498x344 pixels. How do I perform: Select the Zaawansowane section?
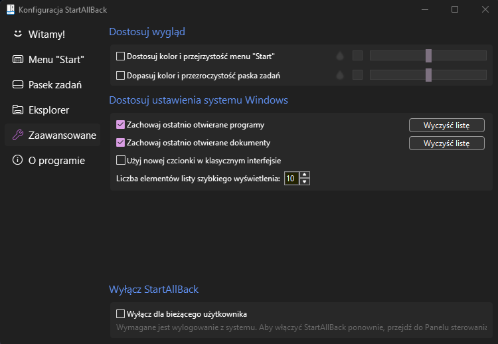(x=52, y=135)
